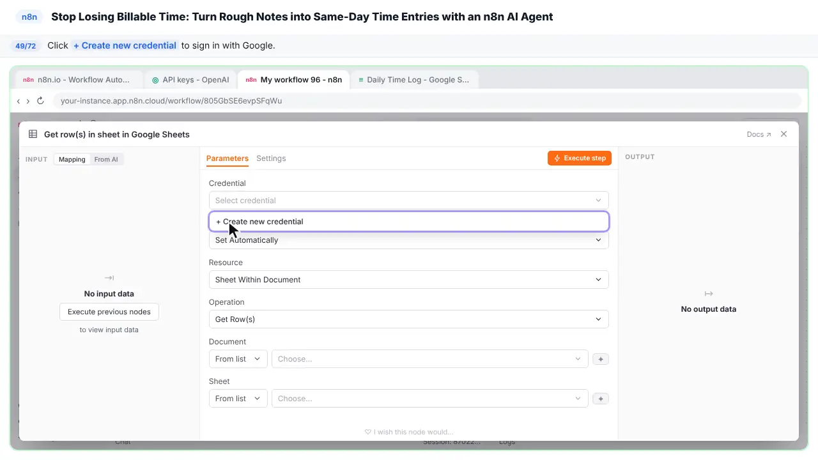Open the Sheet Choose... selector
The image size is (818, 460).
point(429,399)
